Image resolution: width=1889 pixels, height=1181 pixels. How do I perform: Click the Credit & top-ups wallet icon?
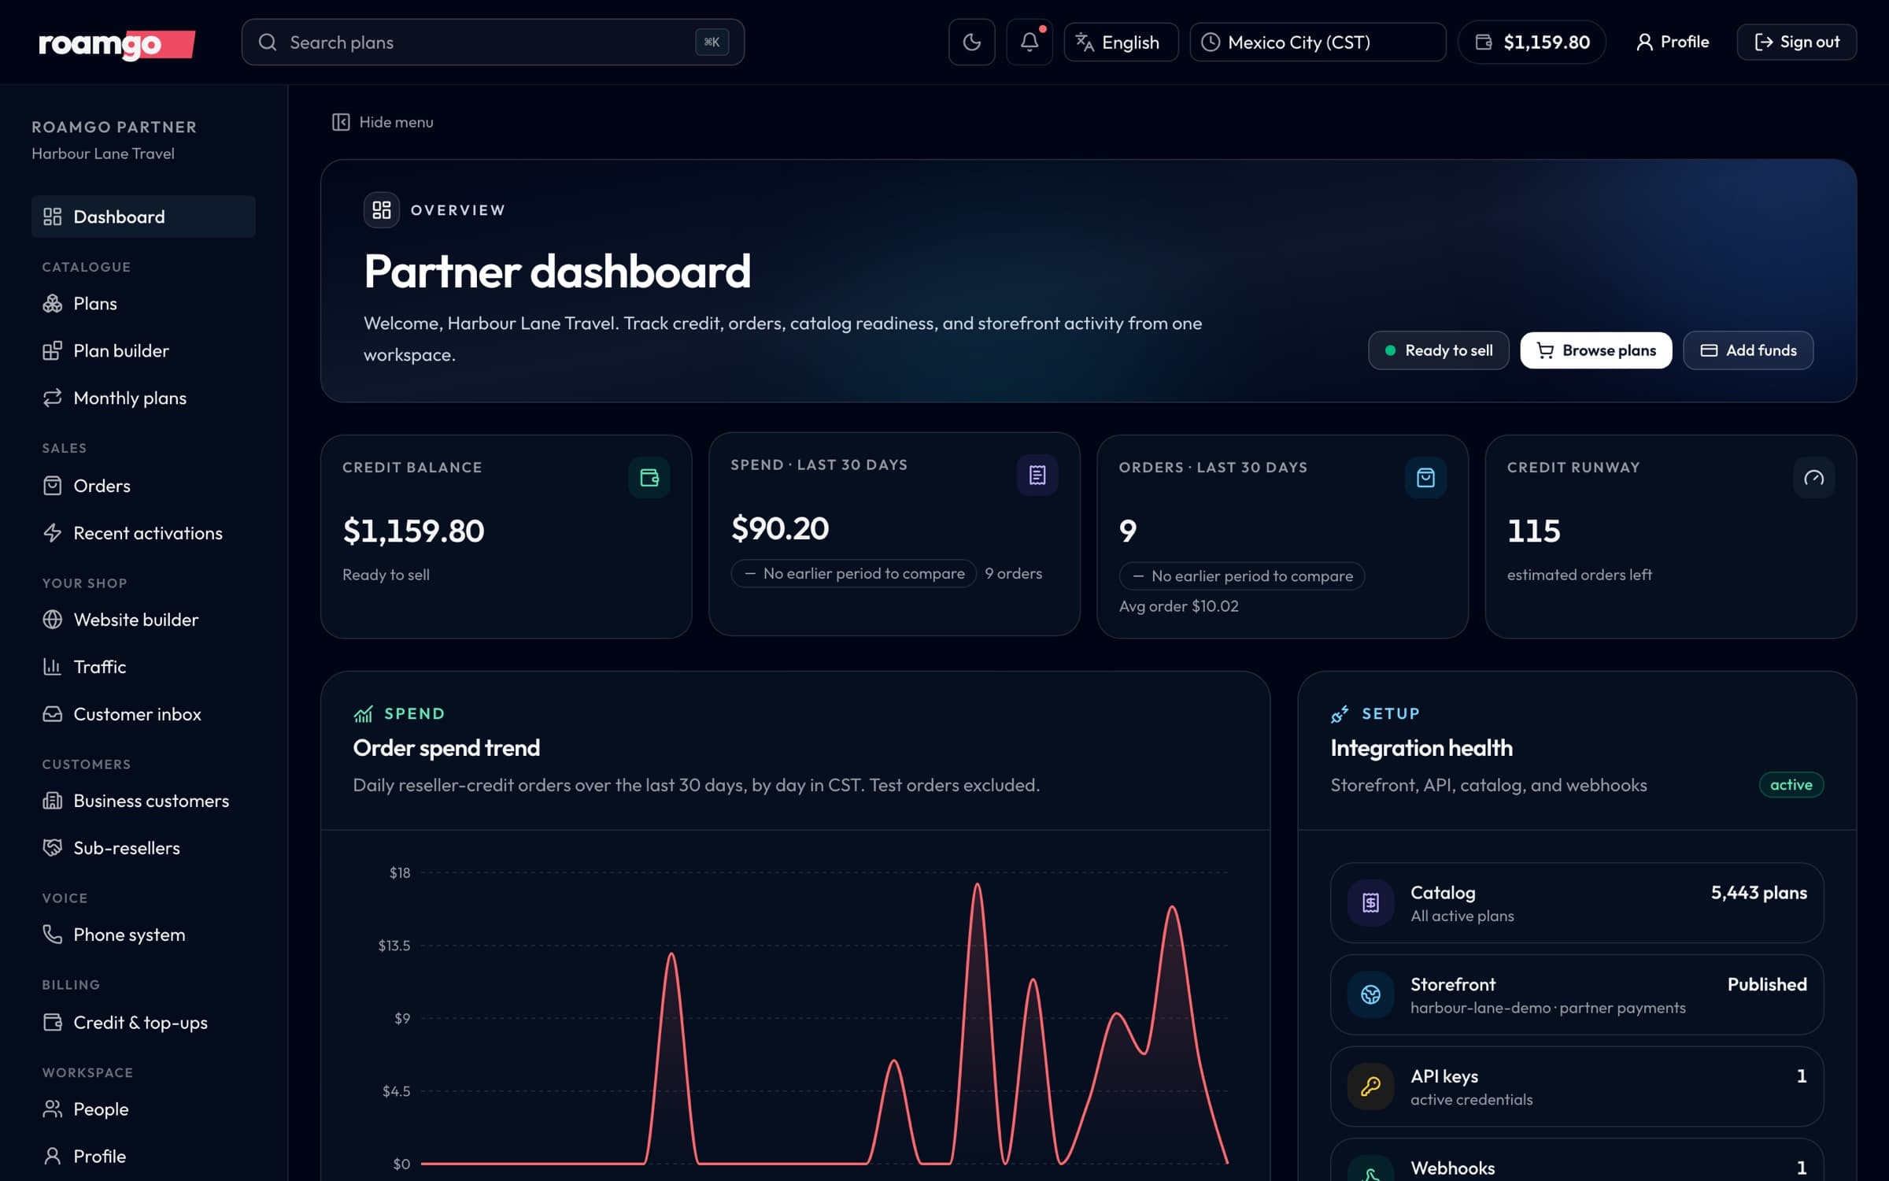[53, 1023]
